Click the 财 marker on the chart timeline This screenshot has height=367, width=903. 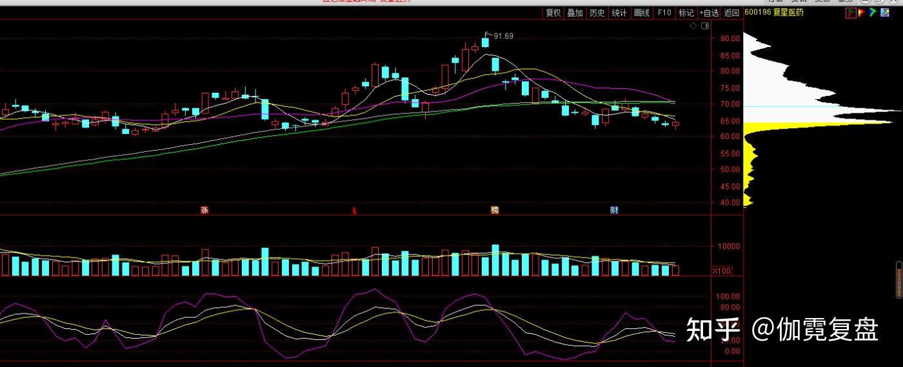pyautogui.click(x=614, y=210)
